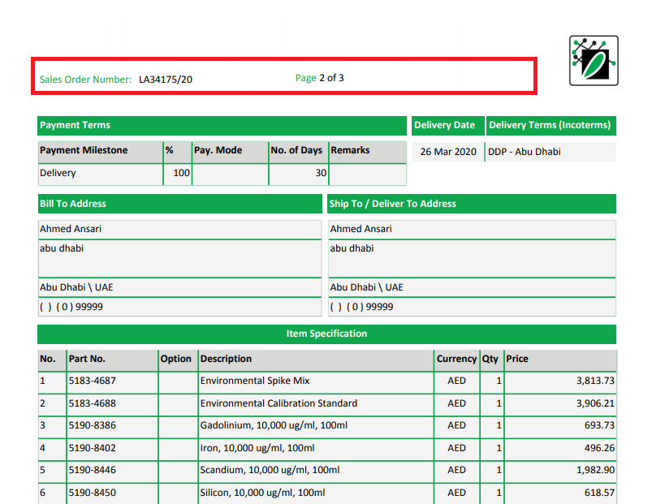This screenshot has height=504, width=652.
Task: Click the Payment Milestone column header
Action: click(100, 152)
